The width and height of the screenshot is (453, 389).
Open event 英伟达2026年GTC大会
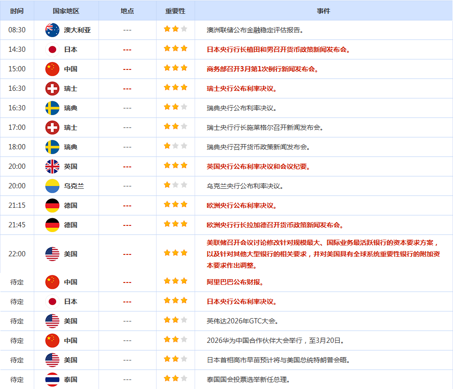click(242, 321)
